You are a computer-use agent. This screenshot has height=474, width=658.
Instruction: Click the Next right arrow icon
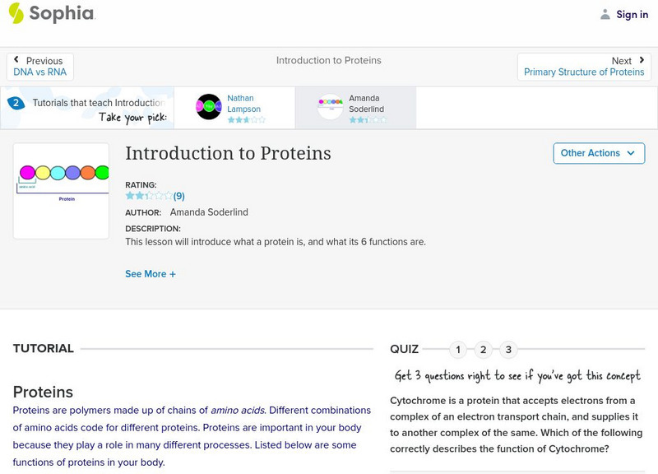coord(642,60)
